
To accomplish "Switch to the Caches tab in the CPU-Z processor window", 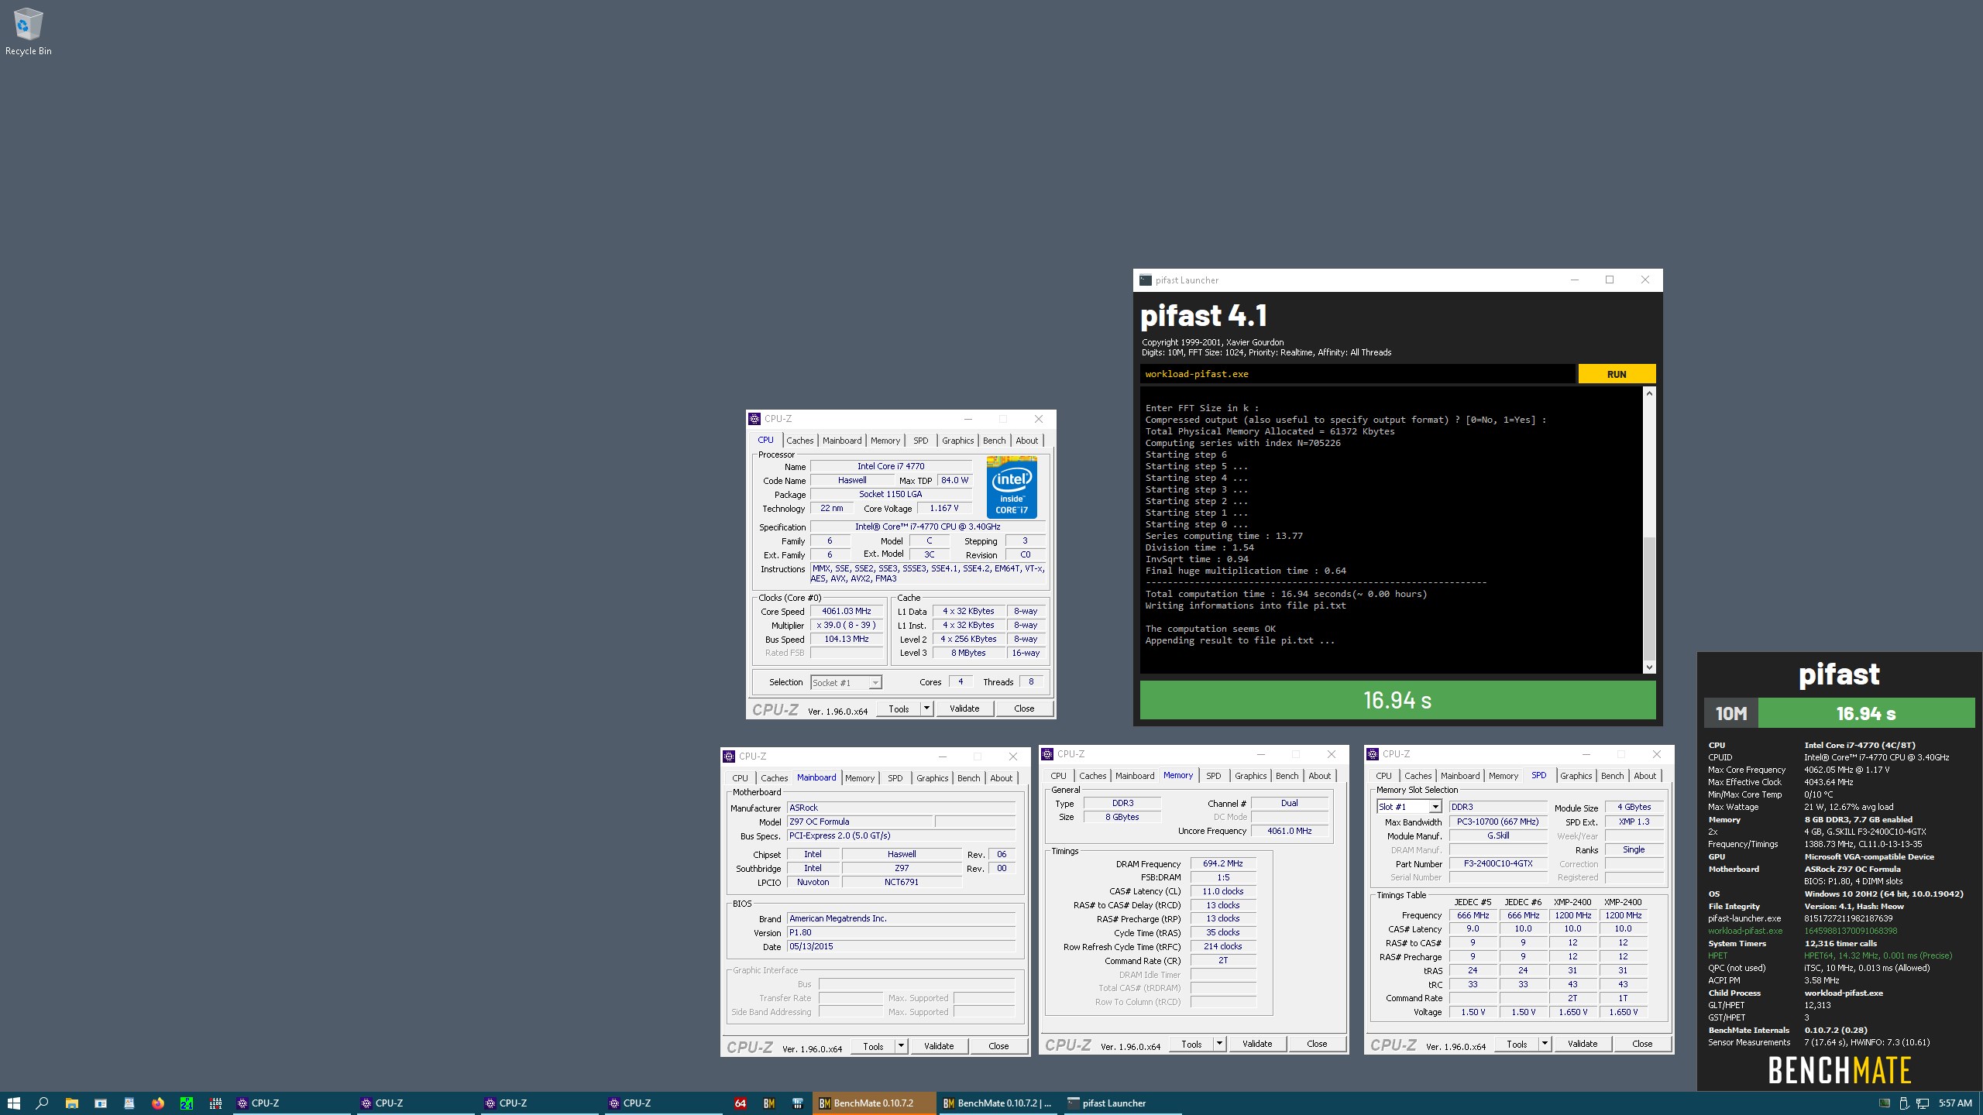I will (x=799, y=441).
